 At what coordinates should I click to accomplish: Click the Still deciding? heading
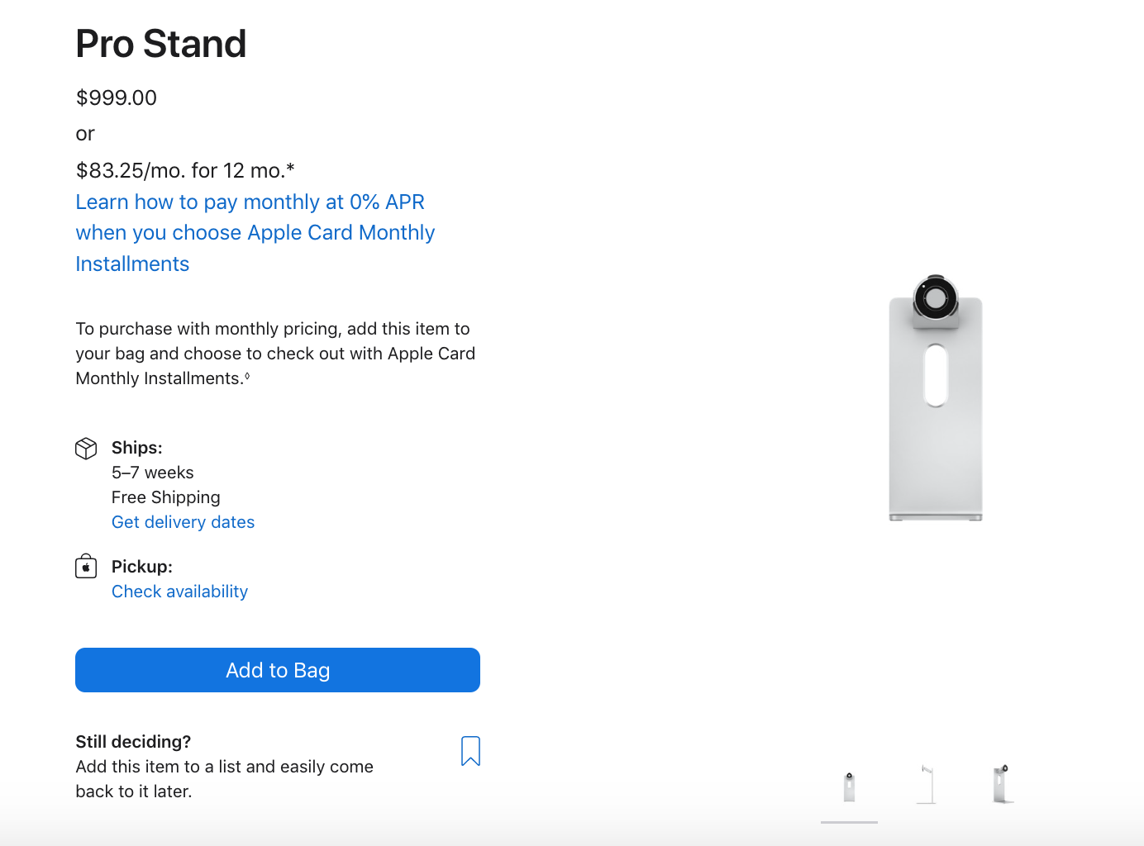[133, 742]
